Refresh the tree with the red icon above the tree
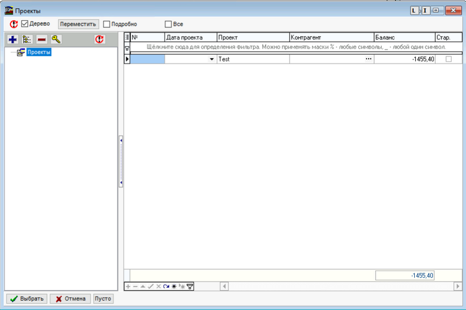This screenshot has width=466, height=310. pyautogui.click(x=100, y=40)
